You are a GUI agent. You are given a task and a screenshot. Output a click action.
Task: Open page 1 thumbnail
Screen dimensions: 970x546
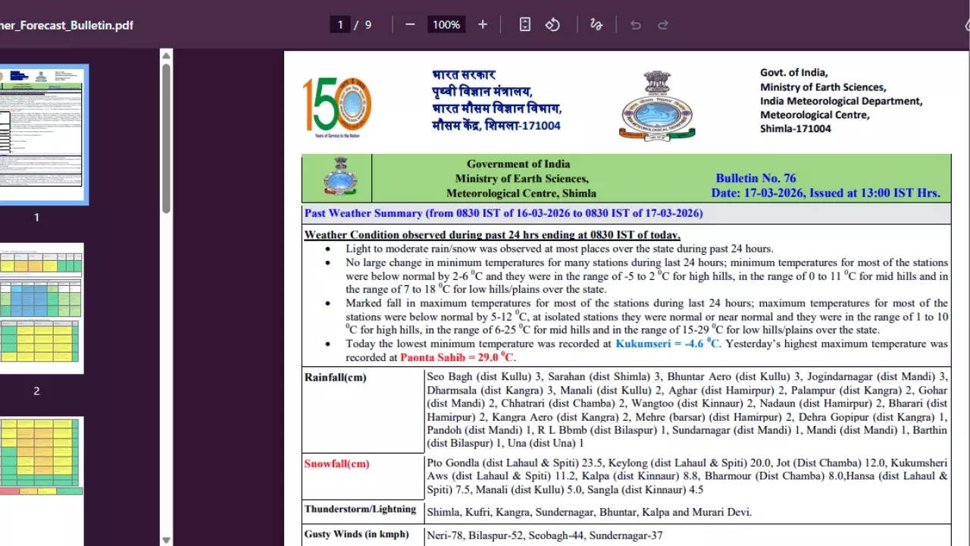pos(42,134)
